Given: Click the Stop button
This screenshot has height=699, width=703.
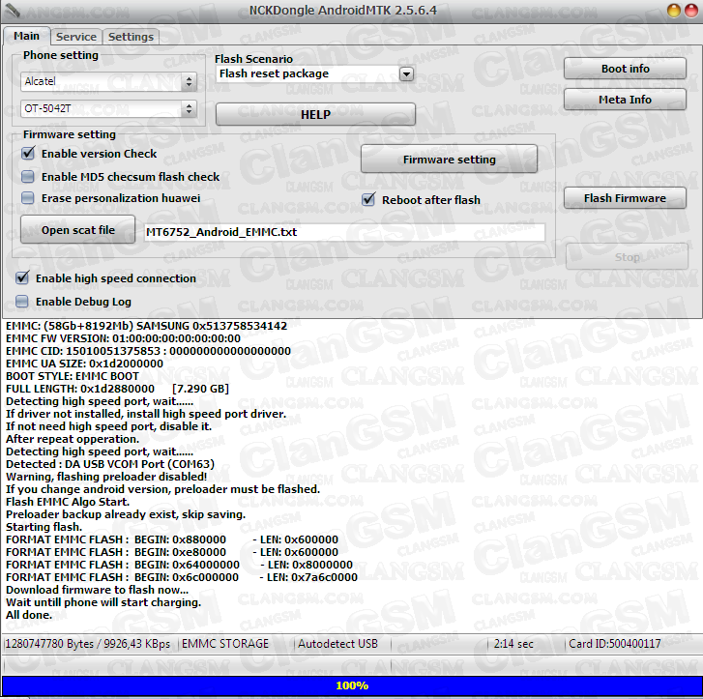Looking at the screenshot, I should (627, 257).
